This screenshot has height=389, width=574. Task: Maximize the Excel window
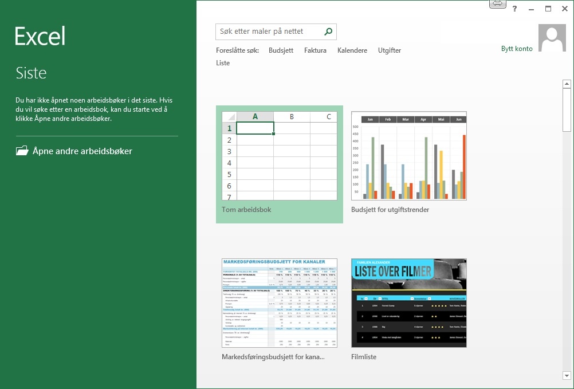point(548,9)
